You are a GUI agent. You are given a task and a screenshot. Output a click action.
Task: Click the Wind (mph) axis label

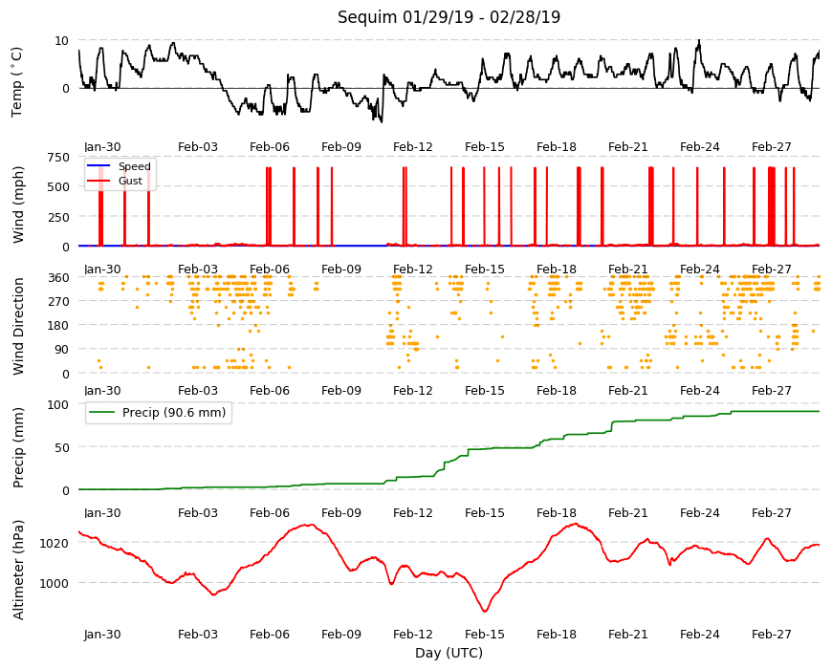[18, 205]
